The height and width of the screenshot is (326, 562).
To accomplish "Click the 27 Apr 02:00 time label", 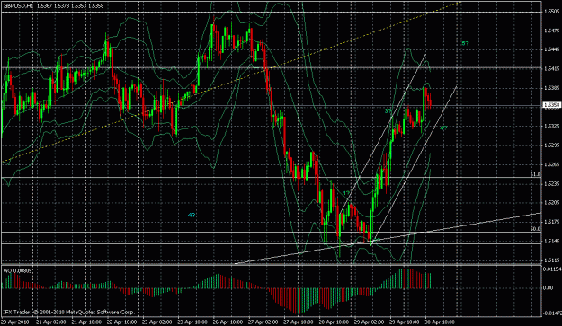I will 263,322.
